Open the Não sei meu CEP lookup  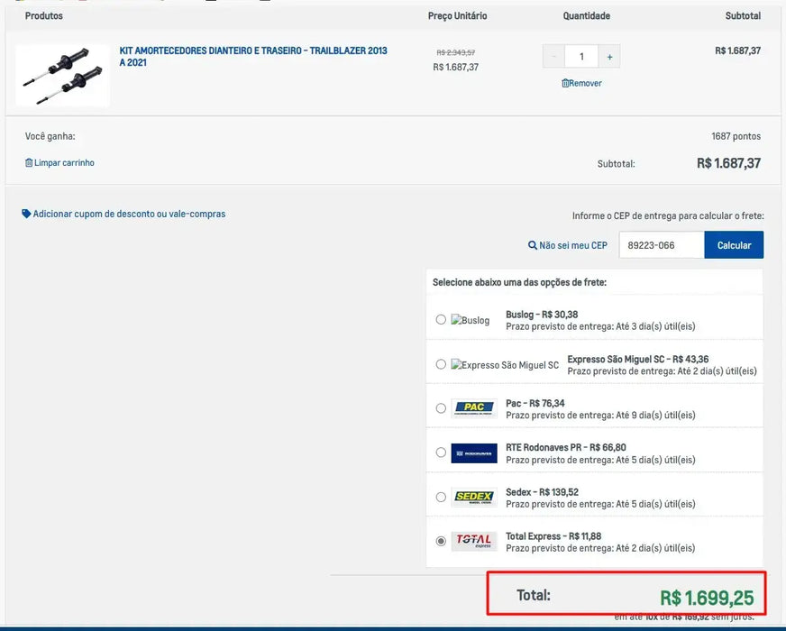pyautogui.click(x=568, y=245)
